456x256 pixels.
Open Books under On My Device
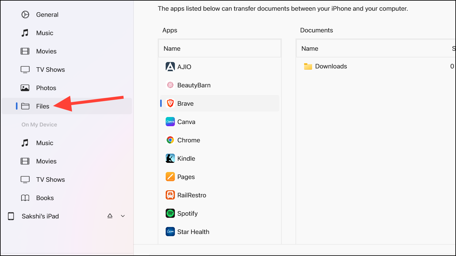pos(45,198)
